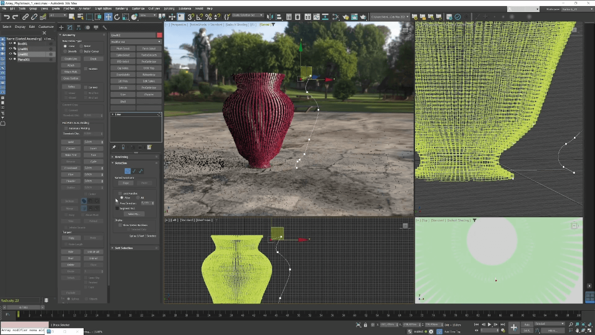
Task: Enable the Automatic Welding checkbox
Action: tap(66, 128)
